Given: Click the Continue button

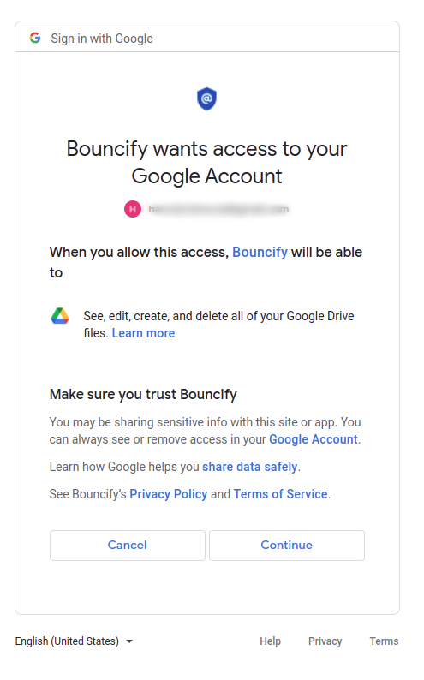Looking at the screenshot, I should coord(287,546).
